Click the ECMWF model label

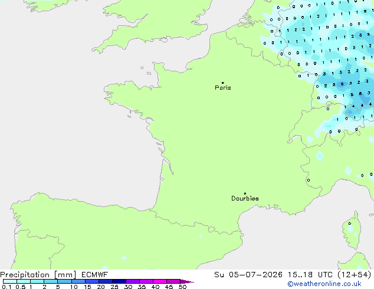coord(95,275)
